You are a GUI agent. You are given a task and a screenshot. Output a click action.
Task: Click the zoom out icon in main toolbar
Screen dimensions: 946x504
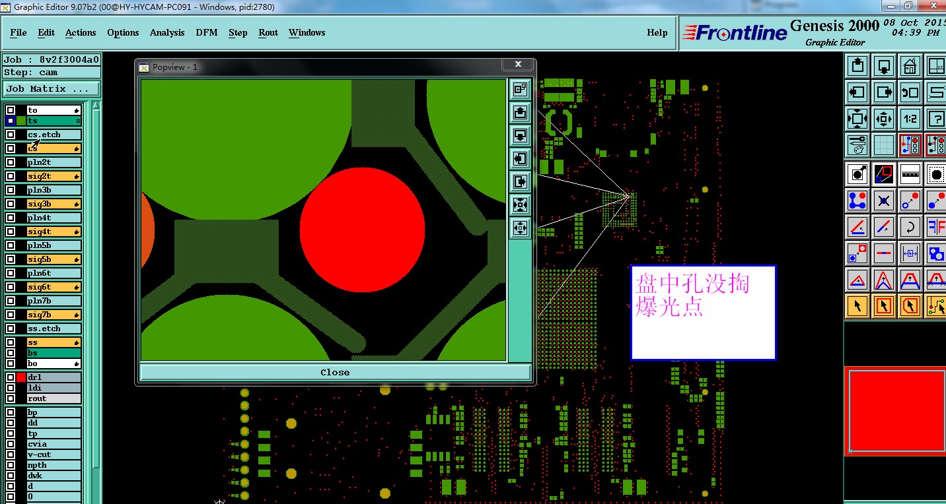(884, 119)
